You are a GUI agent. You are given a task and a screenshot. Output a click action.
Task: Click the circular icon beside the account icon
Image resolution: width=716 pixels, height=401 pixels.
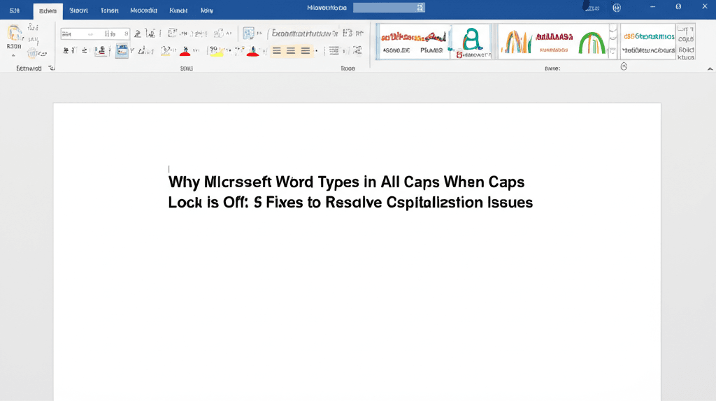tap(617, 8)
